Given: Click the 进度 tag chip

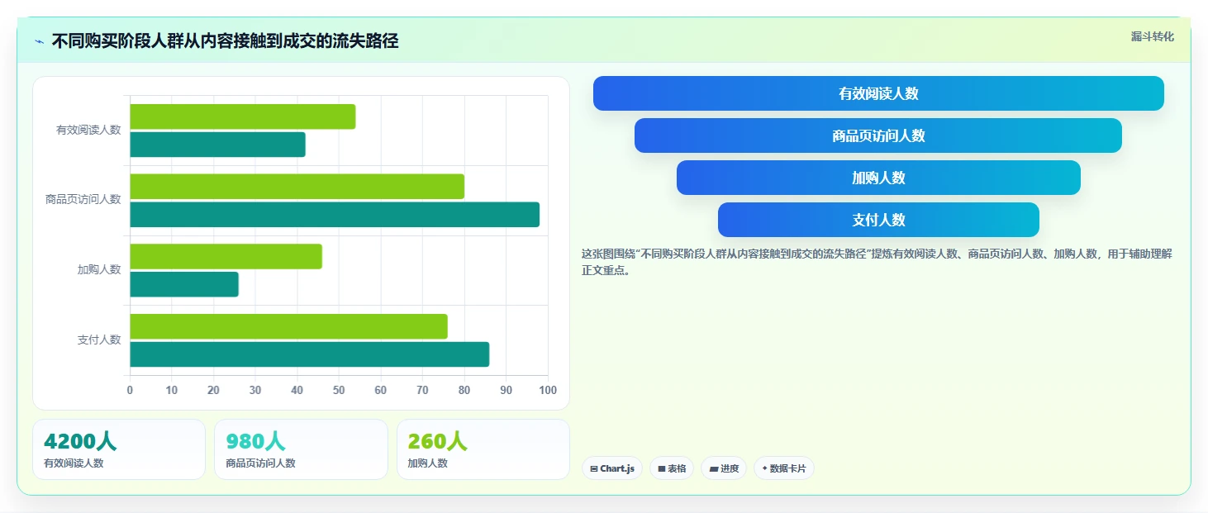Looking at the screenshot, I should [x=724, y=468].
